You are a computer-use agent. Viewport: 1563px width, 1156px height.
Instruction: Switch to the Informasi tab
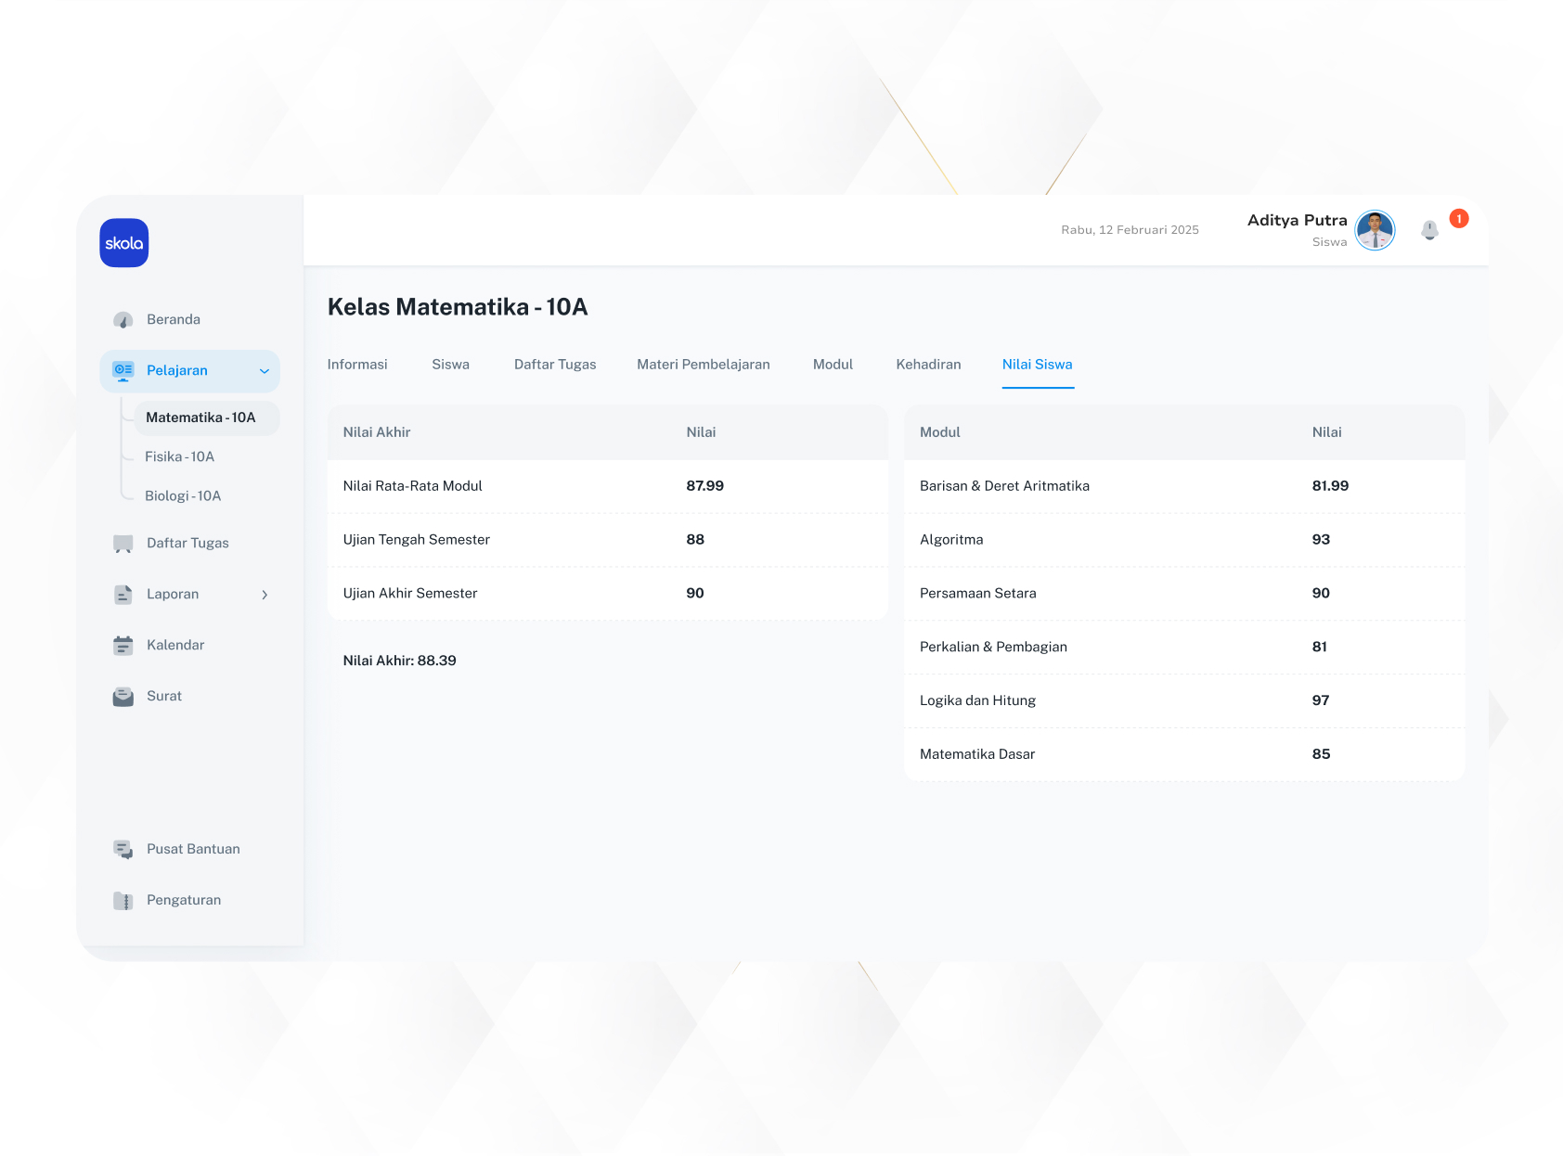357,365
